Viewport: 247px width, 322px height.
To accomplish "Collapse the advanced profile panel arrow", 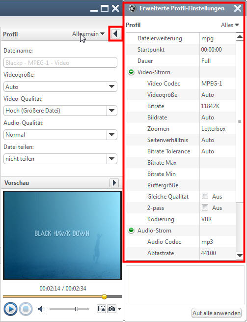I will (115, 34).
